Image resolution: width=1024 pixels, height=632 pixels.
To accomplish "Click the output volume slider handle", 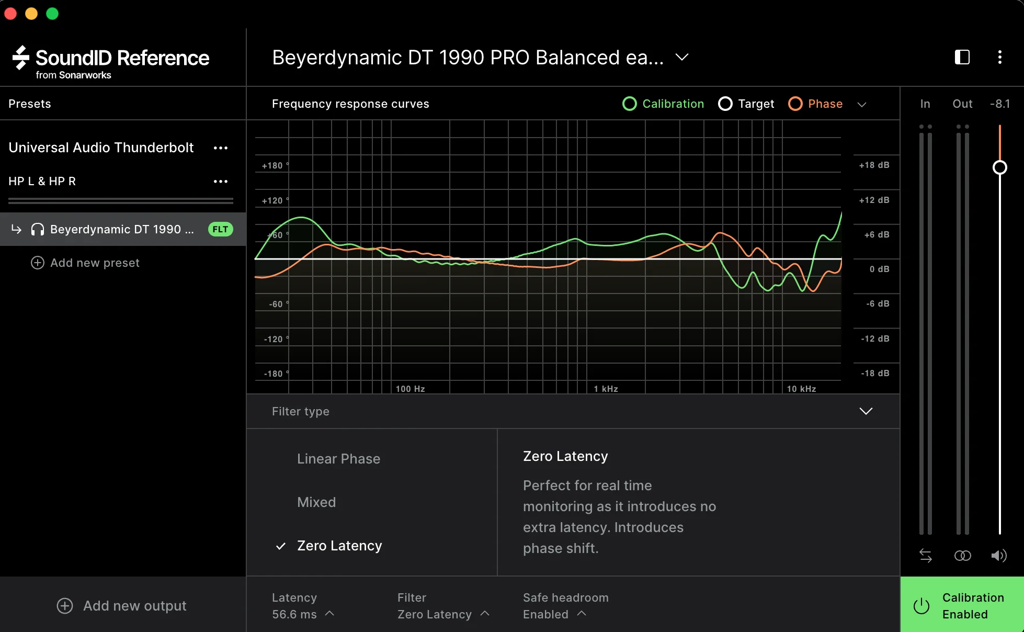I will 999,167.
